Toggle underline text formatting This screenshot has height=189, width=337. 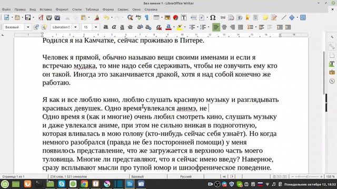tap(122, 27)
